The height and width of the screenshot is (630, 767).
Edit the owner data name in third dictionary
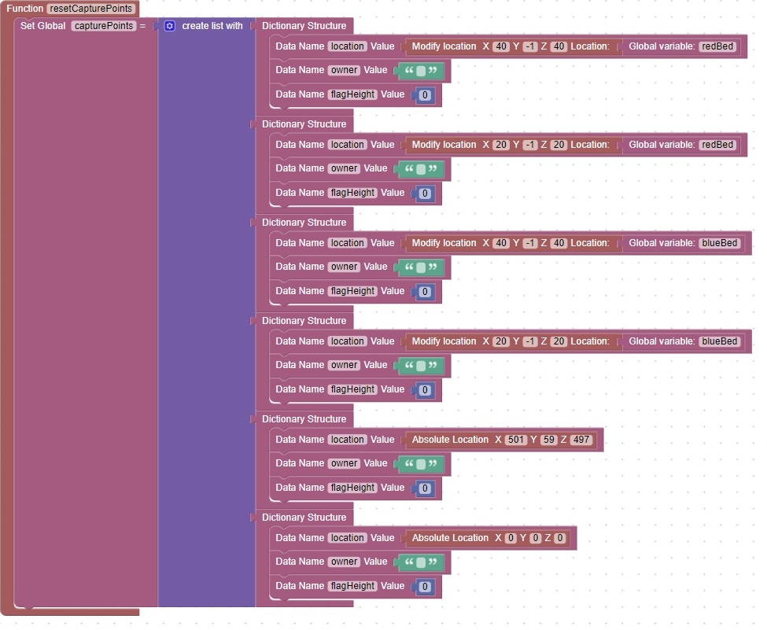(344, 267)
